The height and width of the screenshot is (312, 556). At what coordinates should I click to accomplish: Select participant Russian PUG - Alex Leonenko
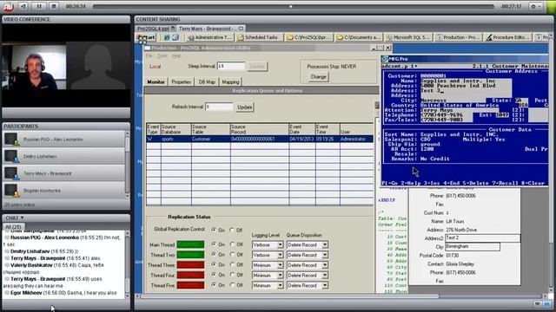click(63, 140)
